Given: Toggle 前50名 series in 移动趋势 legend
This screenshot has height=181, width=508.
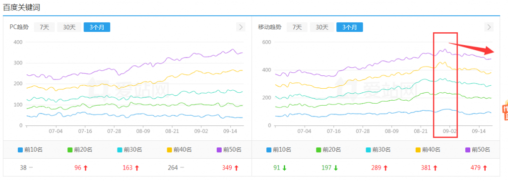Looking at the screenshot, I should tap(478, 150).
